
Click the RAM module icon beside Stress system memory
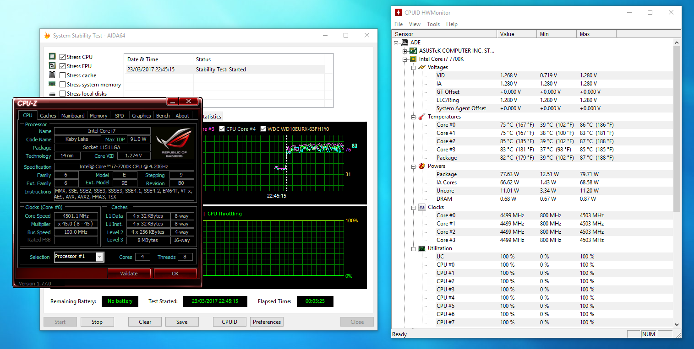click(x=52, y=84)
